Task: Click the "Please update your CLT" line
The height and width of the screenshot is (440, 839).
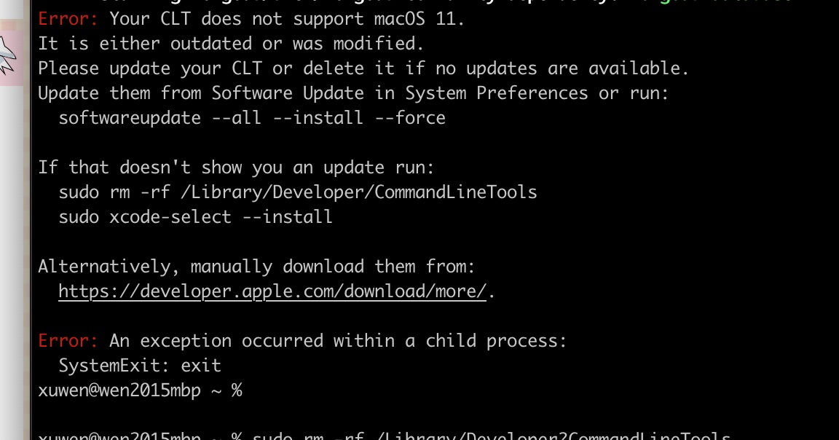Action: pos(363,68)
